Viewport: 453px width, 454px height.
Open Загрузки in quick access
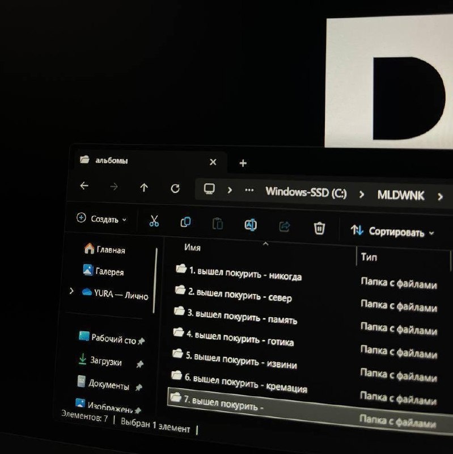point(100,360)
